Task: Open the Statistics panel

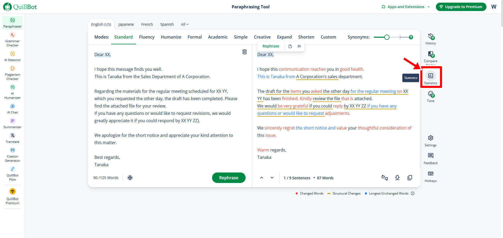Action: coord(431,78)
